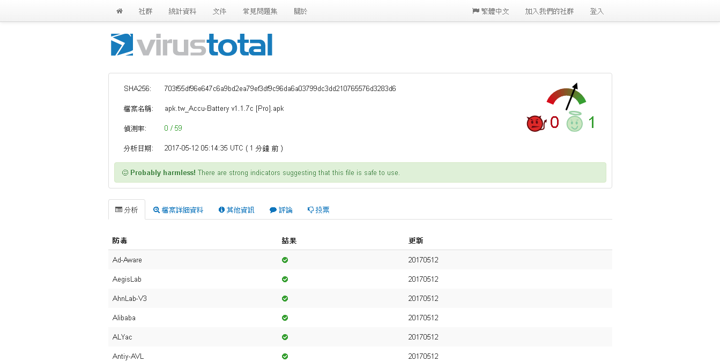Click the 結果 column header
Screen dimensions: 720x362
(x=289, y=240)
